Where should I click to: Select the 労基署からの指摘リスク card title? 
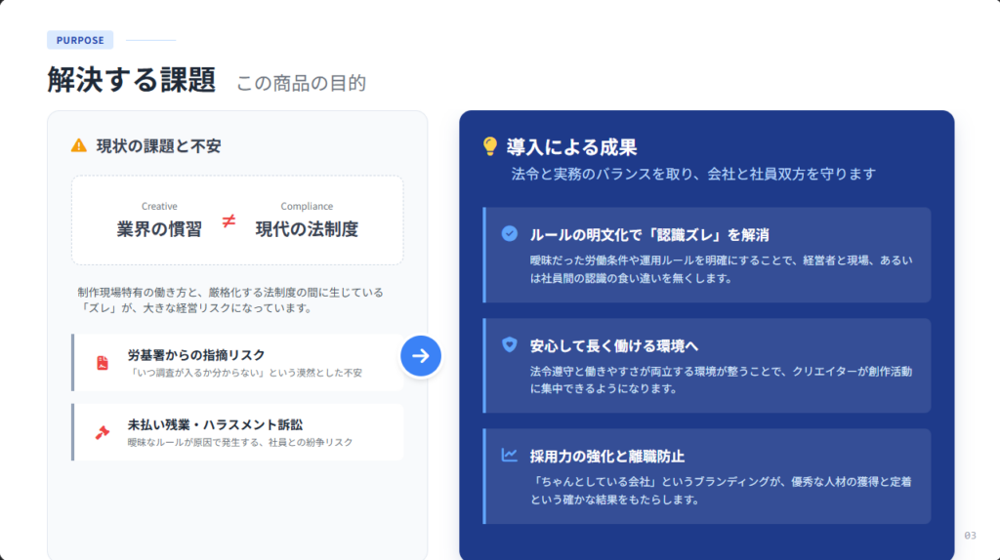click(195, 355)
